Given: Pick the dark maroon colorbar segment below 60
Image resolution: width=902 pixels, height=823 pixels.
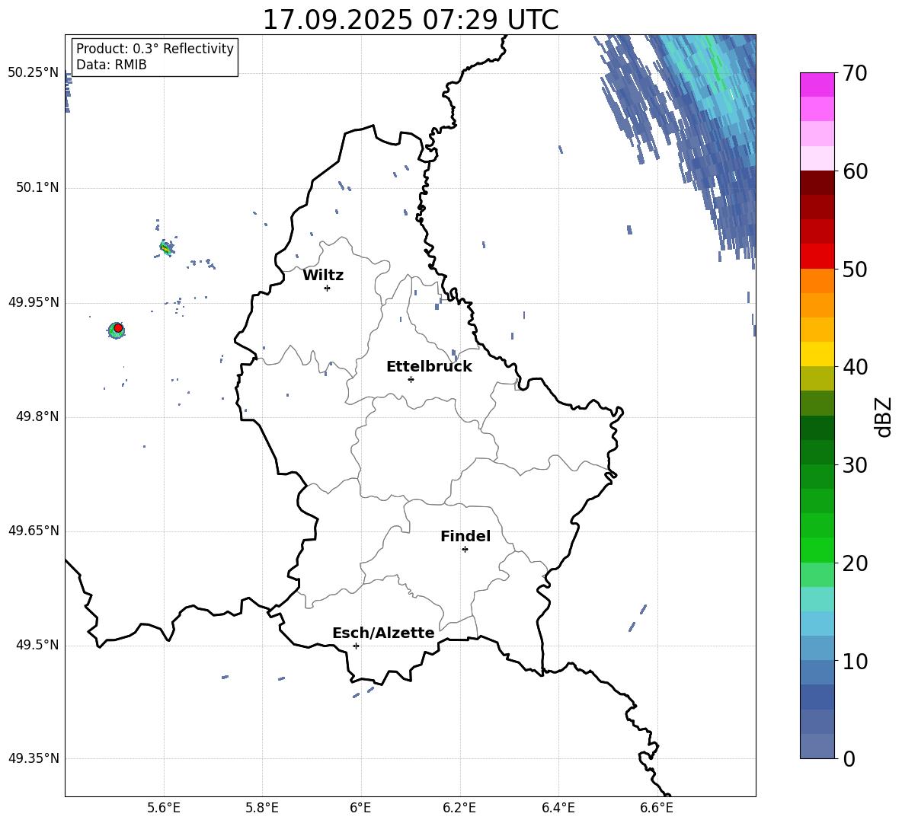Looking at the screenshot, I should 817,183.
